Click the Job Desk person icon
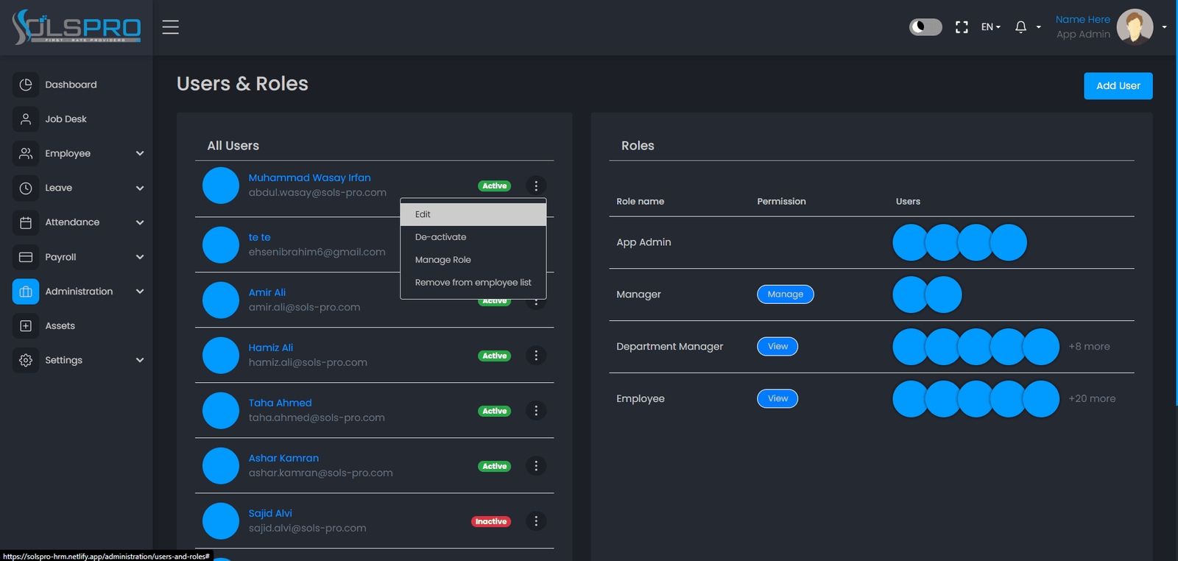Image resolution: width=1178 pixels, height=561 pixels. click(26, 119)
